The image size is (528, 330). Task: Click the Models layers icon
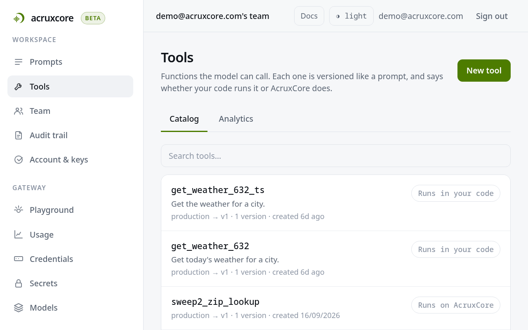click(19, 308)
